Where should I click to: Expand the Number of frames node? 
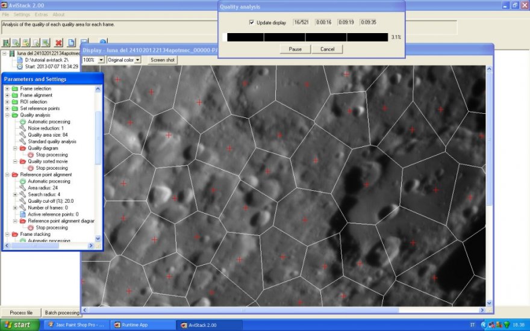(x=15, y=208)
